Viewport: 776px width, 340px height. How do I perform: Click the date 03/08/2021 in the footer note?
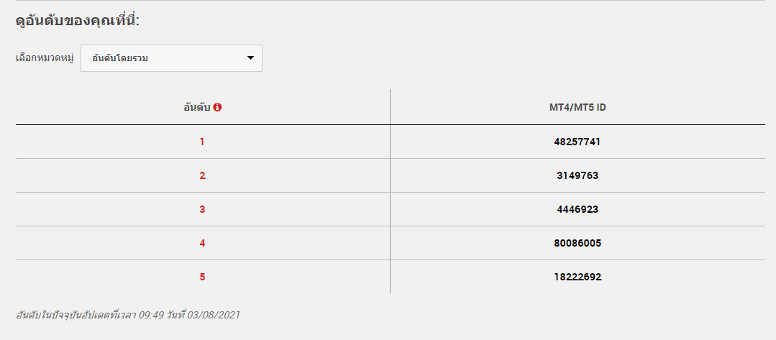coord(214,315)
